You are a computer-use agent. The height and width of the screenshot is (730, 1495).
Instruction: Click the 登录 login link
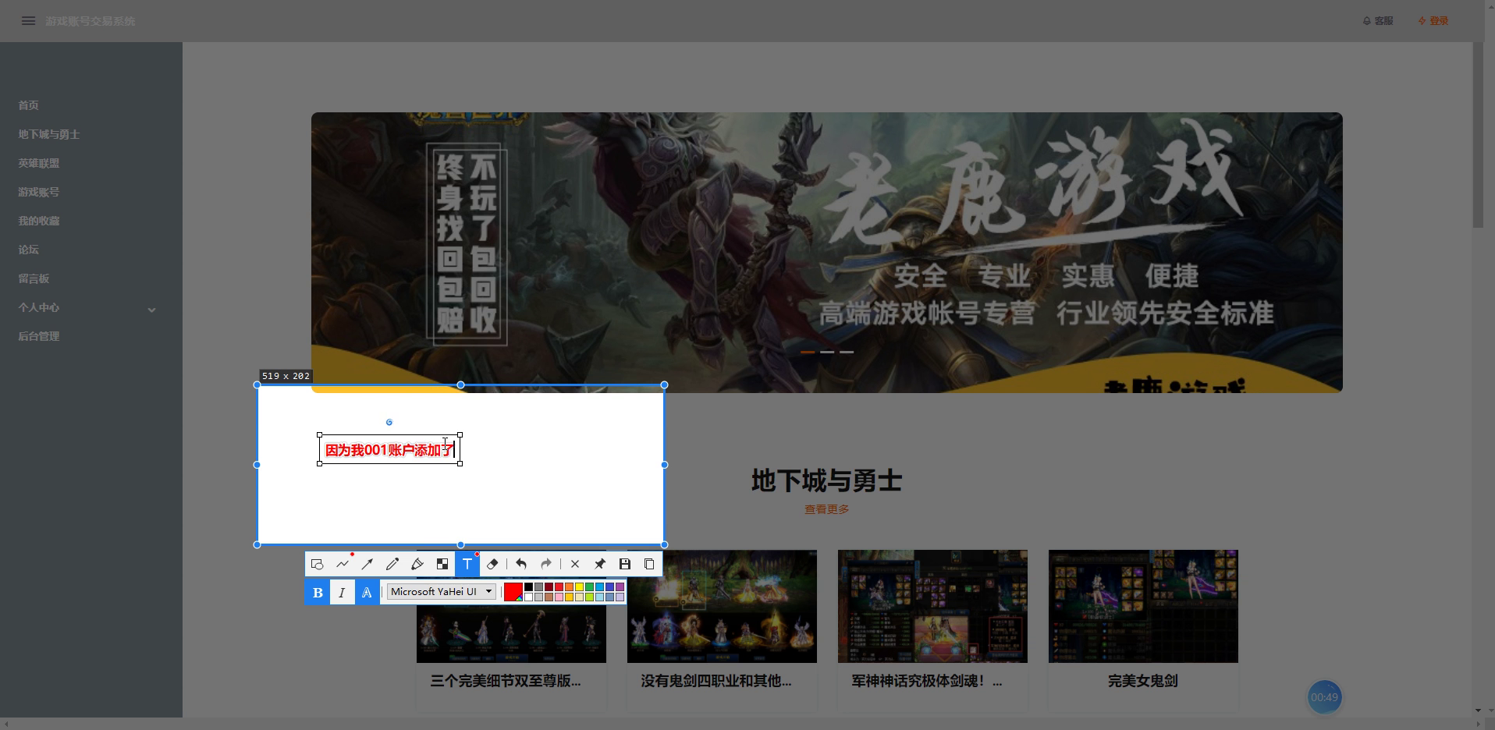1433,21
